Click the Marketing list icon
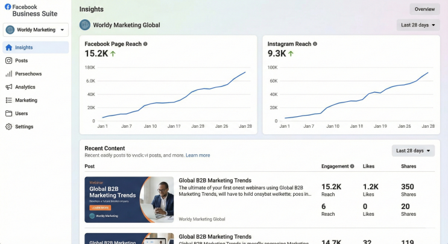 tap(9, 100)
